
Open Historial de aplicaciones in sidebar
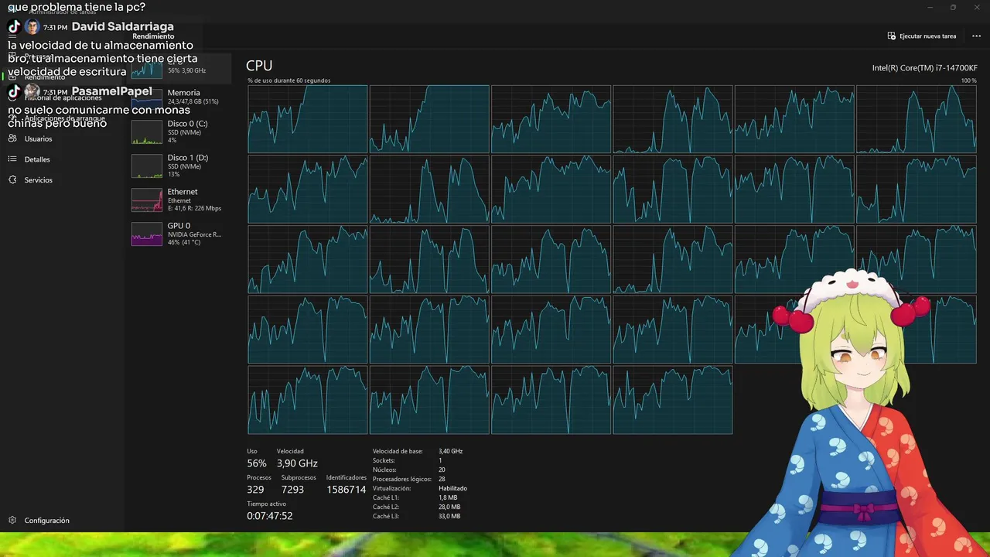point(63,97)
